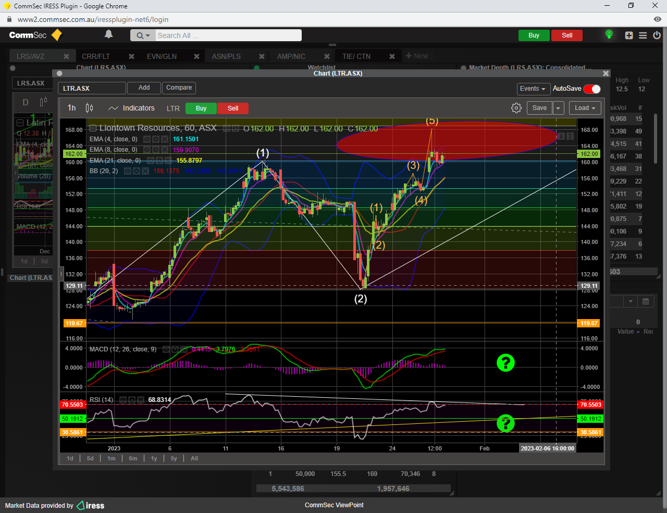Image resolution: width=667 pixels, height=513 pixels.
Task: Click the green lightbulb icon
Action: [x=609, y=35]
